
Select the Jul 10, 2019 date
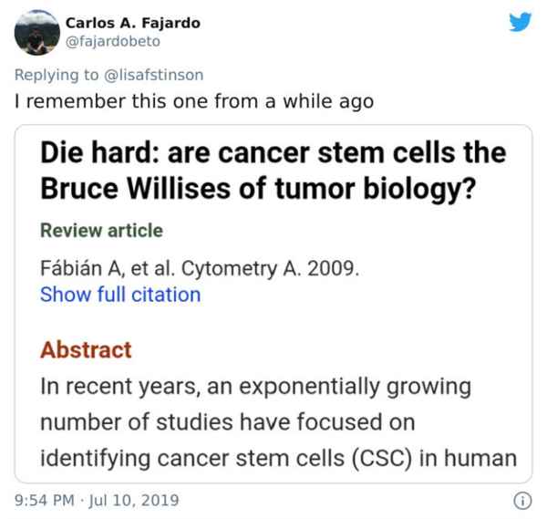coord(137,500)
